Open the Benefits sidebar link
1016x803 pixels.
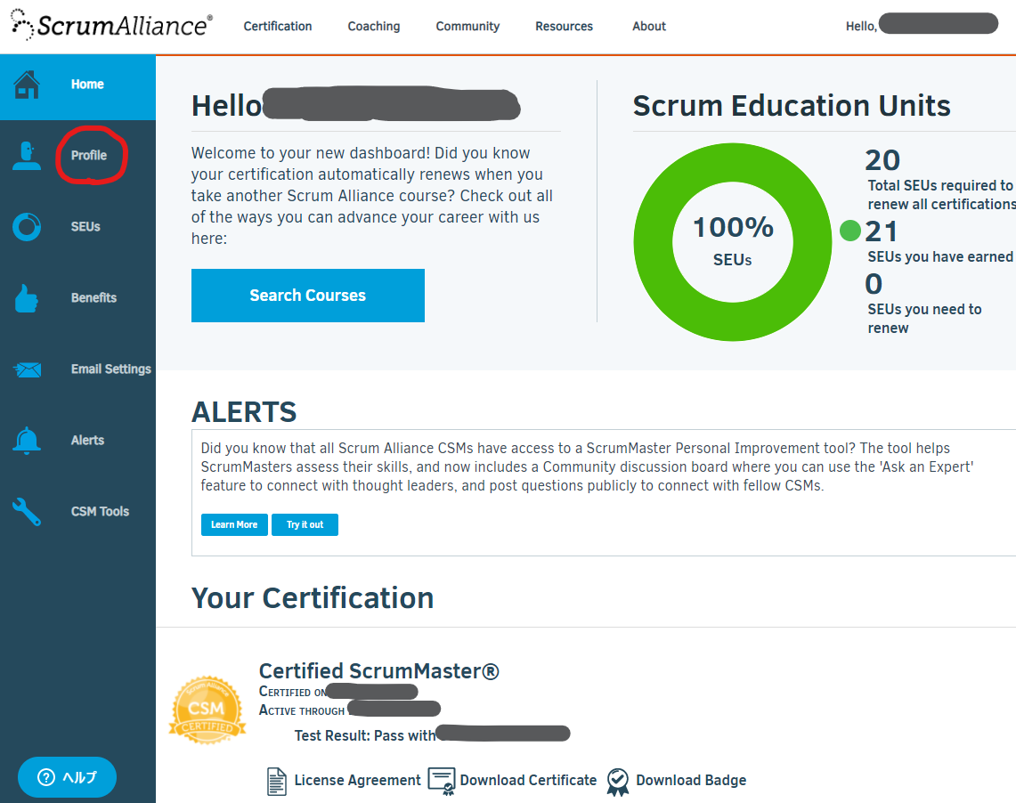coord(93,298)
